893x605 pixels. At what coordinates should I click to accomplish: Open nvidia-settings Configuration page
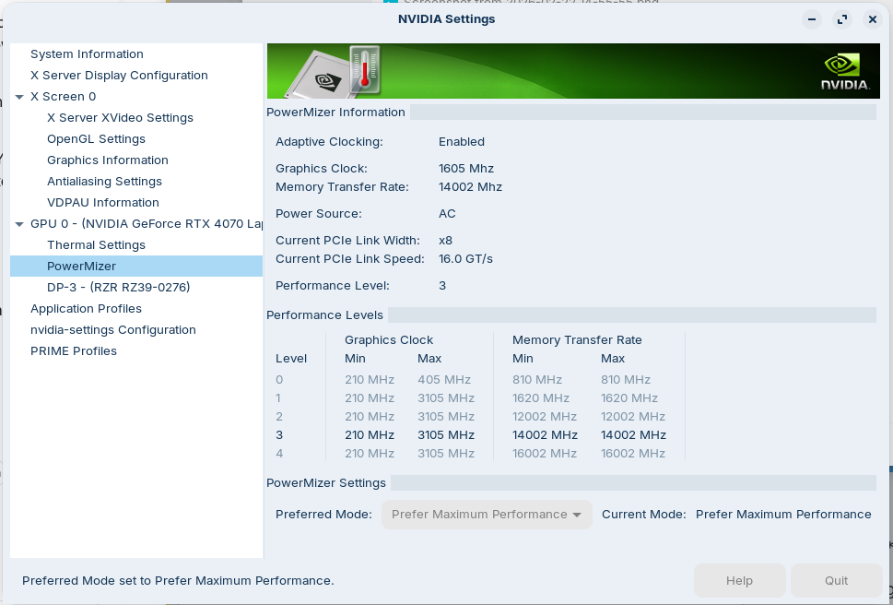(x=112, y=330)
